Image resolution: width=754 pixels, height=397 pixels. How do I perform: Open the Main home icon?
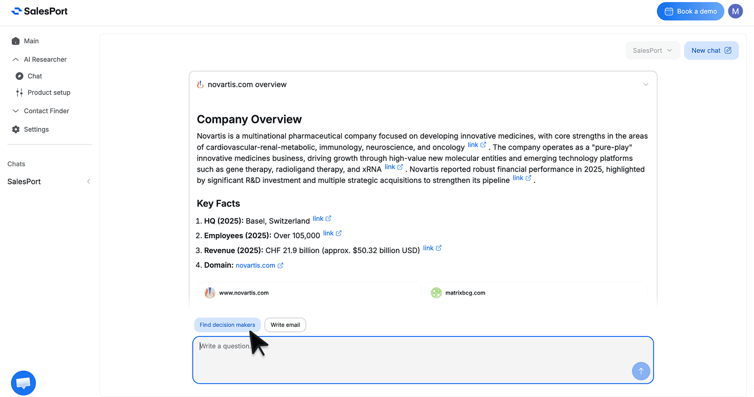[16, 41]
